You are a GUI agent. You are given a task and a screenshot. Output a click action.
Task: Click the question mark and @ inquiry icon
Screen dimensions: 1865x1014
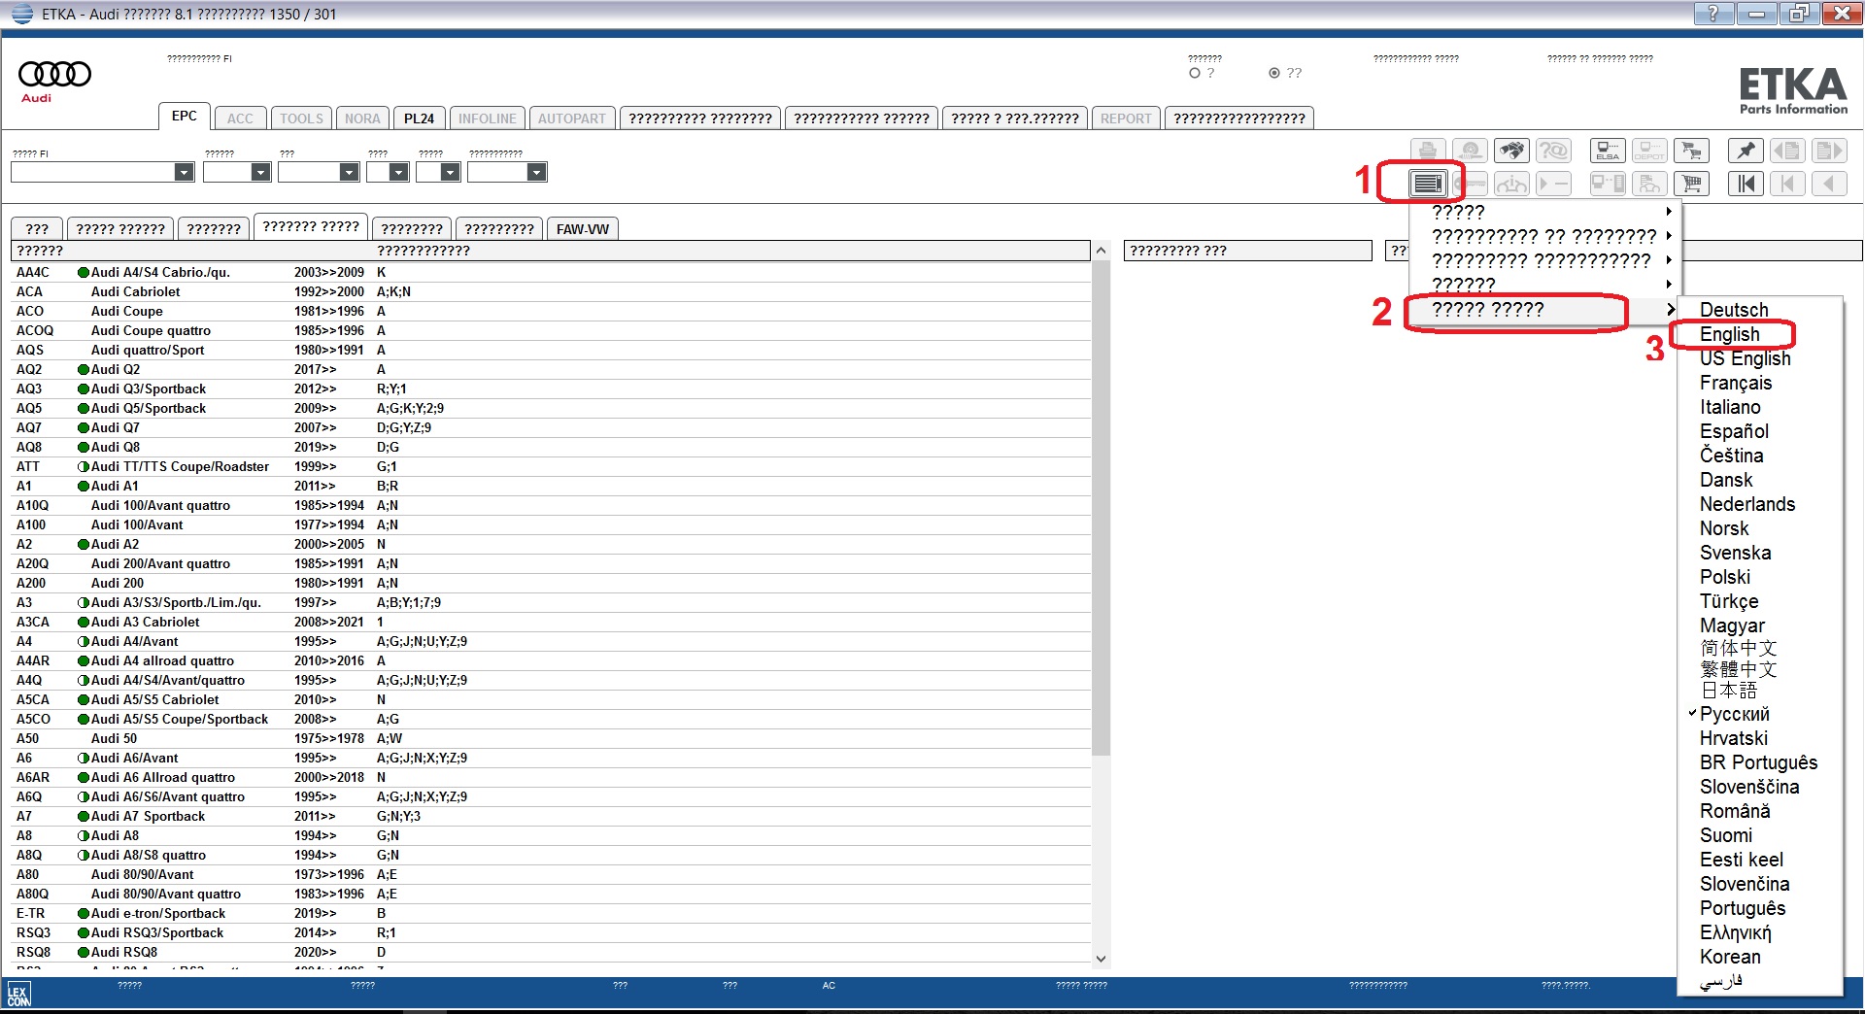[x=1553, y=151]
